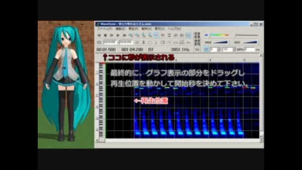The width and height of the screenshot is (302, 170).
Task: Click the loop start time field
Action: click(110, 42)
